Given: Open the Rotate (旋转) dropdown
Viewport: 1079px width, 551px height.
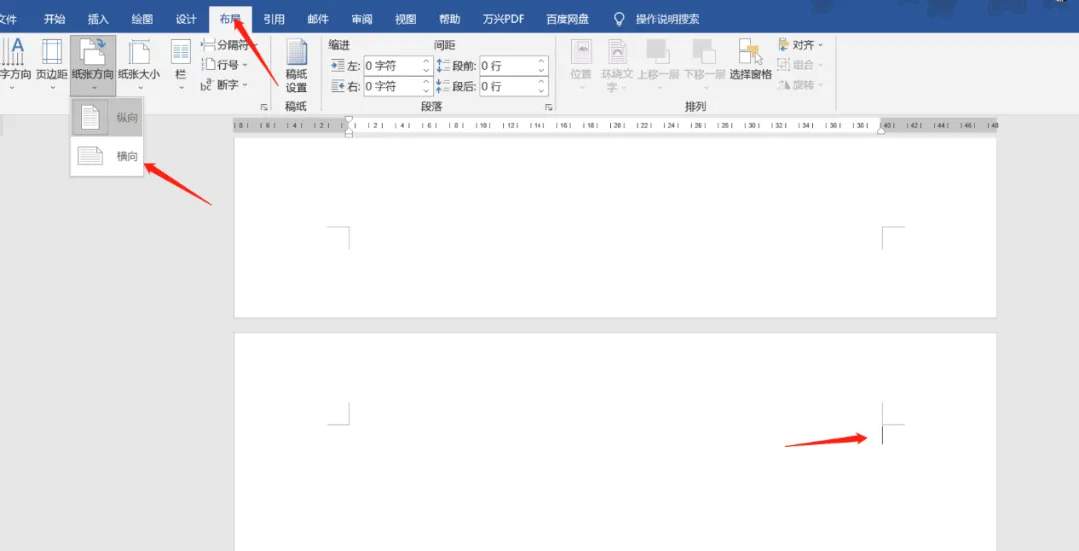Looking at the screenshot, I should coord(801,85).
